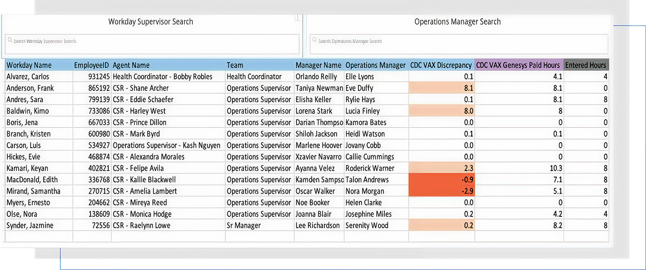Select the Branch, Kristen cell

[x=39, y=134]
